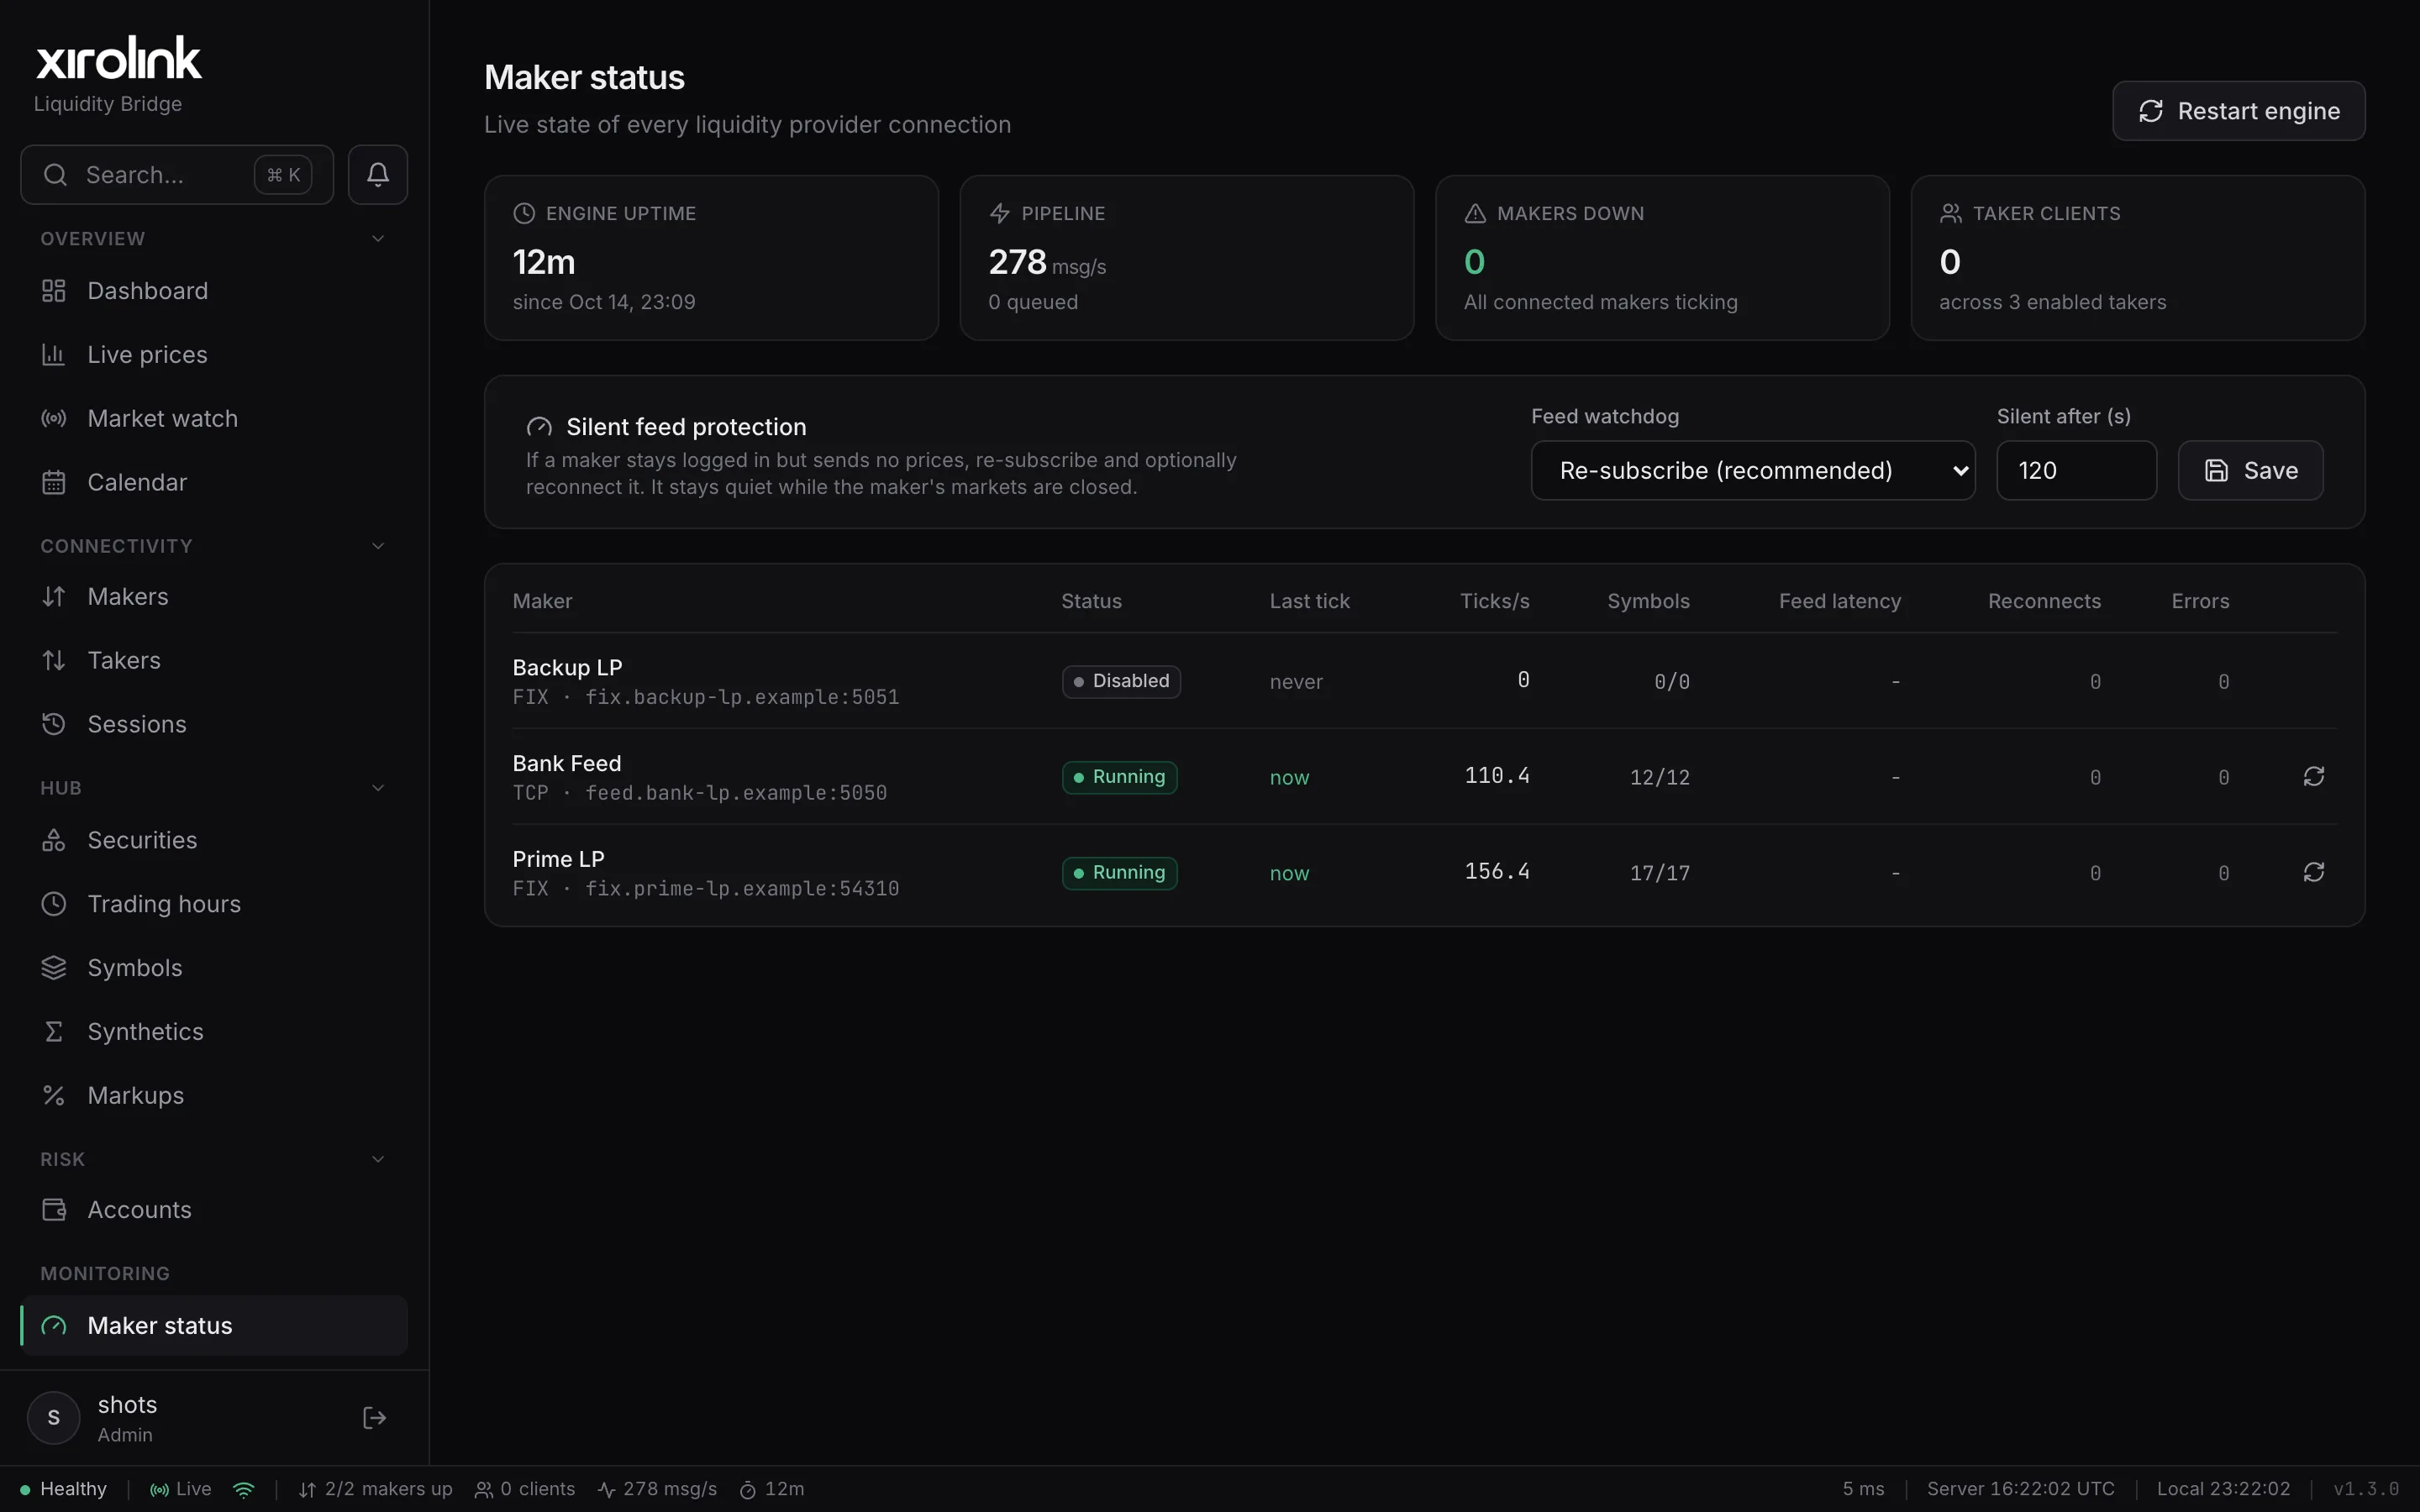2420x1512 pixels.
Task: Open Market watch
Action: point(214,419)
